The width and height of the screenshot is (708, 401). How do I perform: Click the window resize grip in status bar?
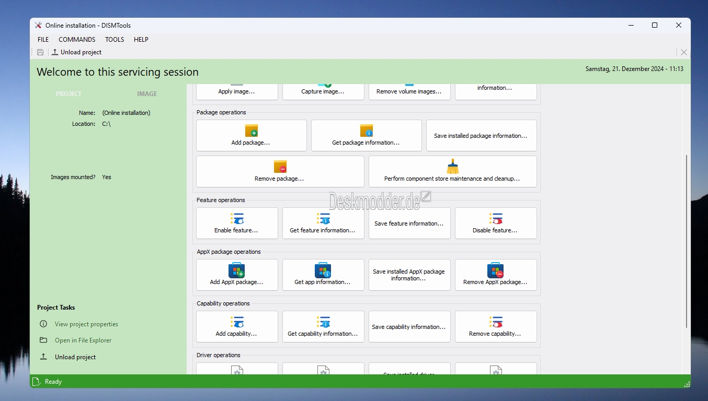coord(686,384)
